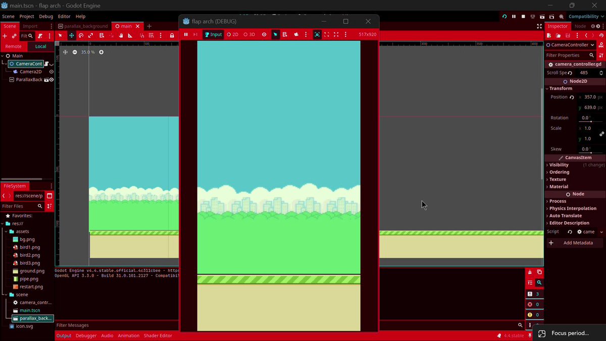This screenshot has width=606, height=341.
Task: Open Editor menu
Action: [64, 16]
